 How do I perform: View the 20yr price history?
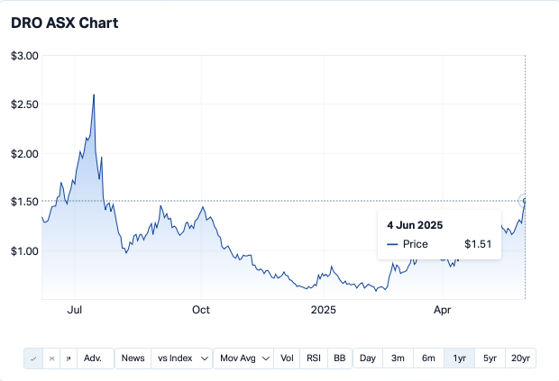pos(520,358)
